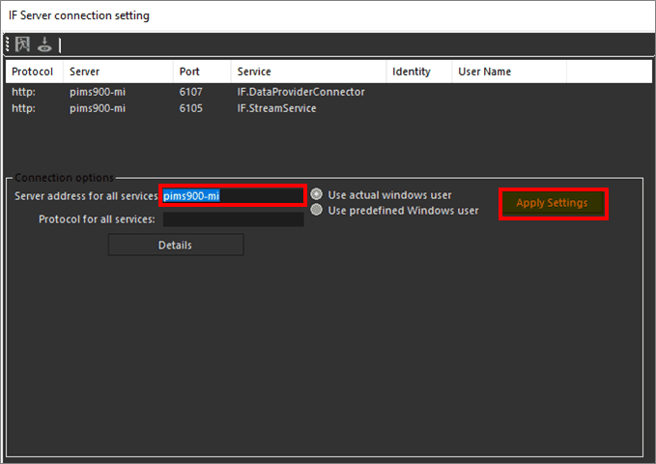Screen dimensions: 656x464
Task: Select 'Use predefined Windows user' radio button
Action: (x=316, y=210)
